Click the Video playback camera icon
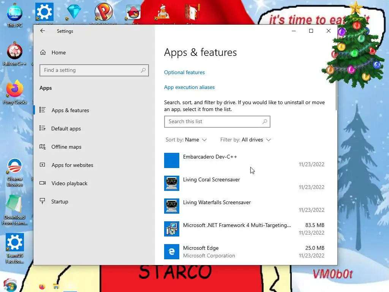 coord(43,183)
